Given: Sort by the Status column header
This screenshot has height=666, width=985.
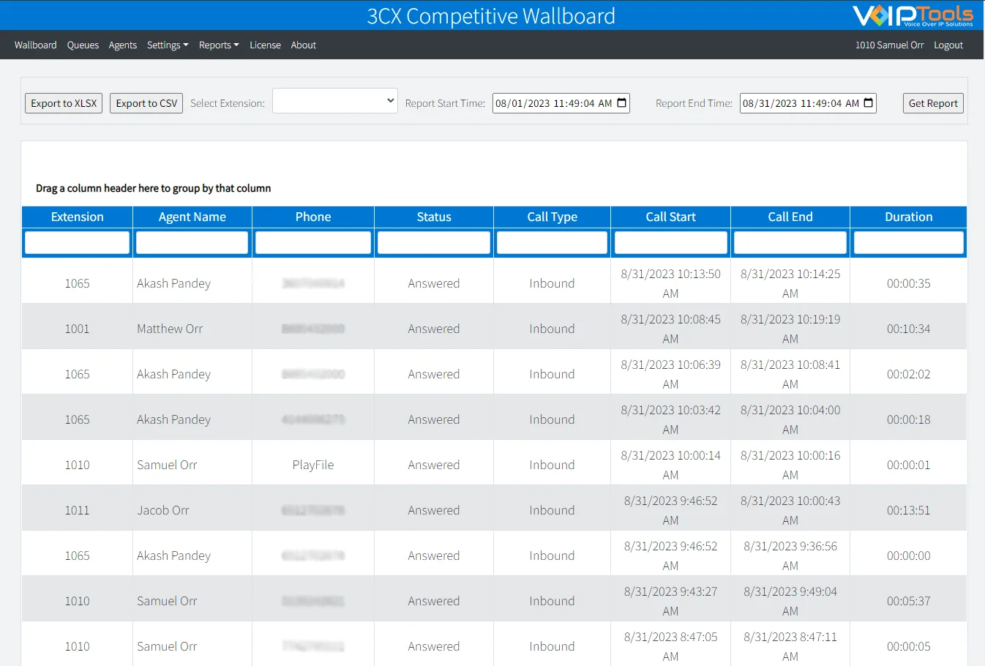Looking at the screenshot, I should click(x=434, y=217).
